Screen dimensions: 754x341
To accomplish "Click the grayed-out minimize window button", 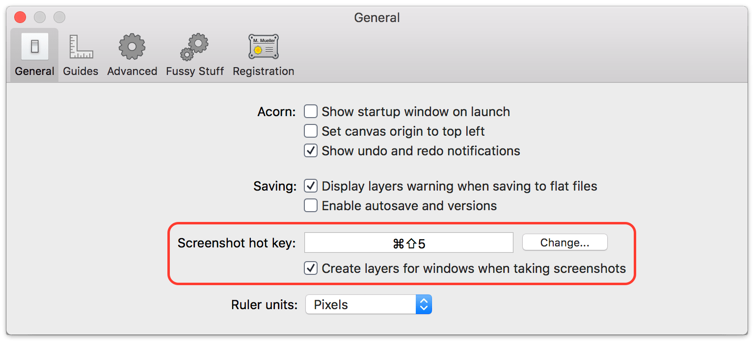I will 40,18.
